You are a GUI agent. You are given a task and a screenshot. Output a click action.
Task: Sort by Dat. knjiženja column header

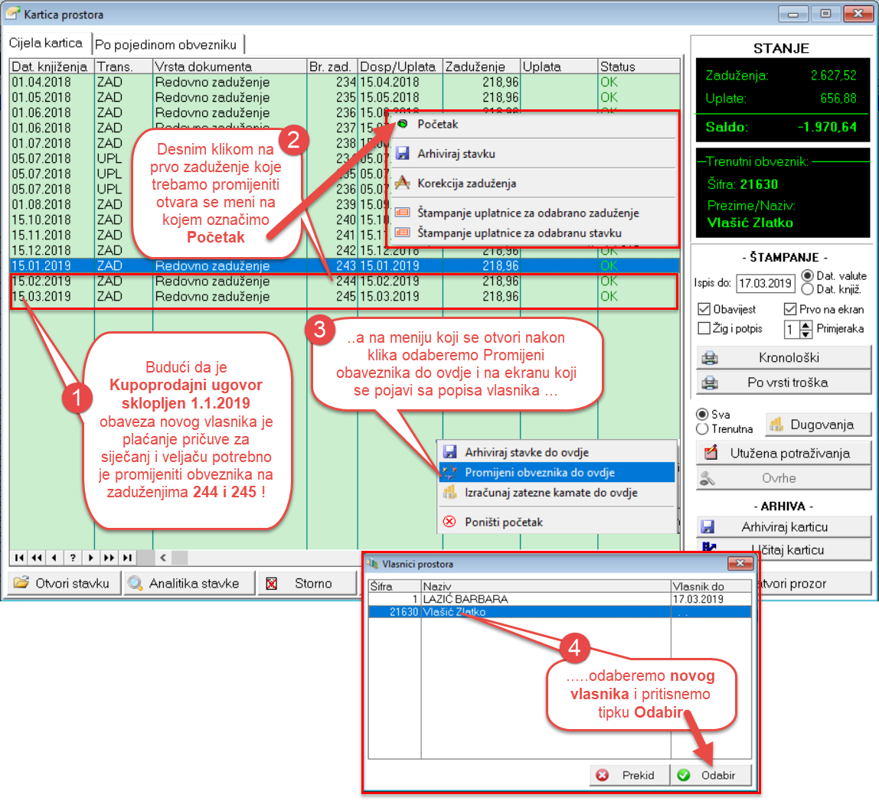(x=51, y=67)
